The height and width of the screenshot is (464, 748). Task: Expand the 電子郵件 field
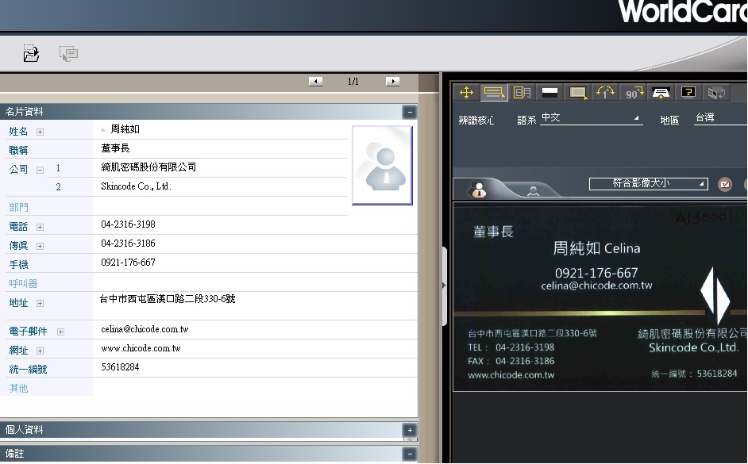point(60,332)
